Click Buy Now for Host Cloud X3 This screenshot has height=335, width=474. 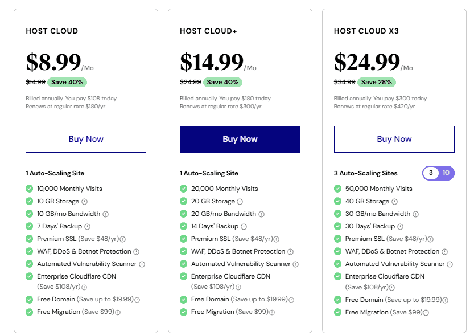[x=394, y=139]
